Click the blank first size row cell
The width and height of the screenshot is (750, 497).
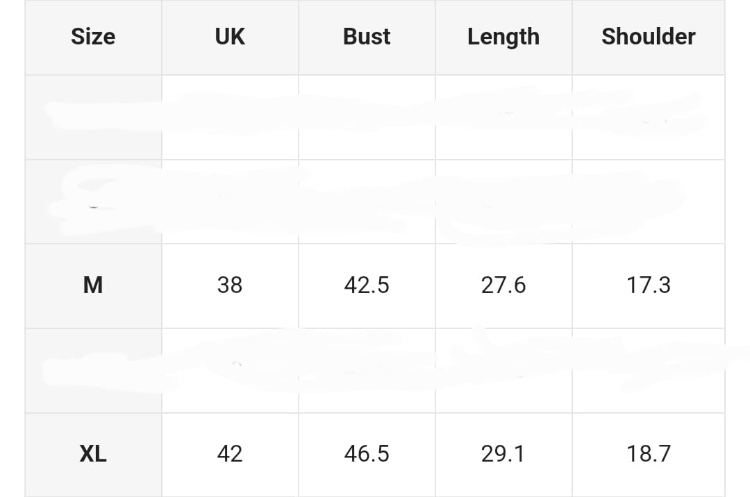coord(93,117)
